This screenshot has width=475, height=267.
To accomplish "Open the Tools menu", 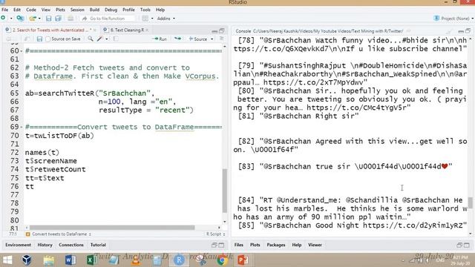I will pos(145,10).
